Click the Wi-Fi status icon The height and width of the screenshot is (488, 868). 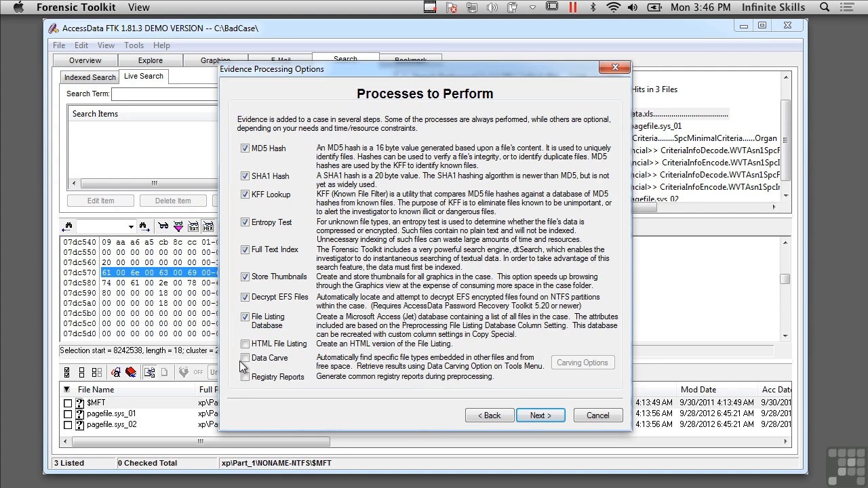(614, 7)
